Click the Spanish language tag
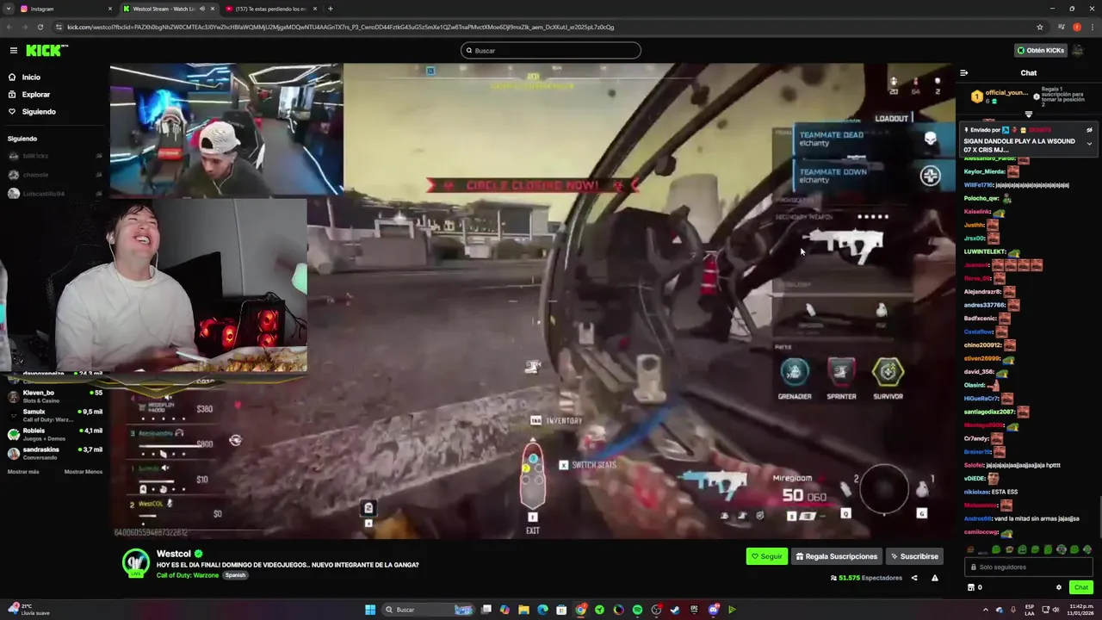Image resolution: width=1102 pixels, height=620 pixels. (x=235, y=575)
